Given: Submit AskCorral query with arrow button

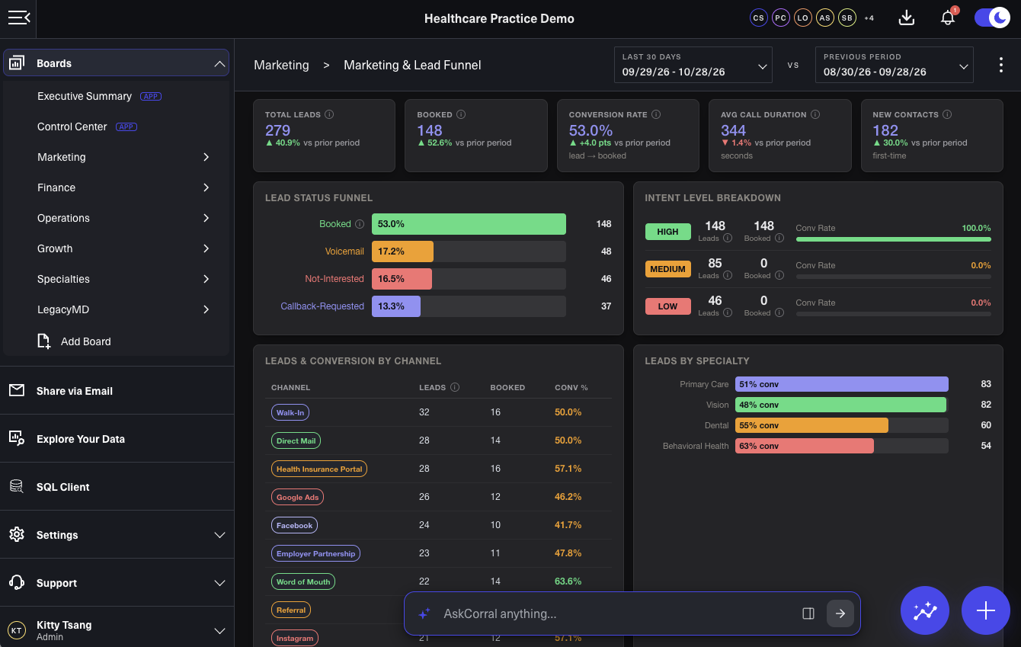Looking at the screenshot, I should pyautogui.click(x=840, y=613).
